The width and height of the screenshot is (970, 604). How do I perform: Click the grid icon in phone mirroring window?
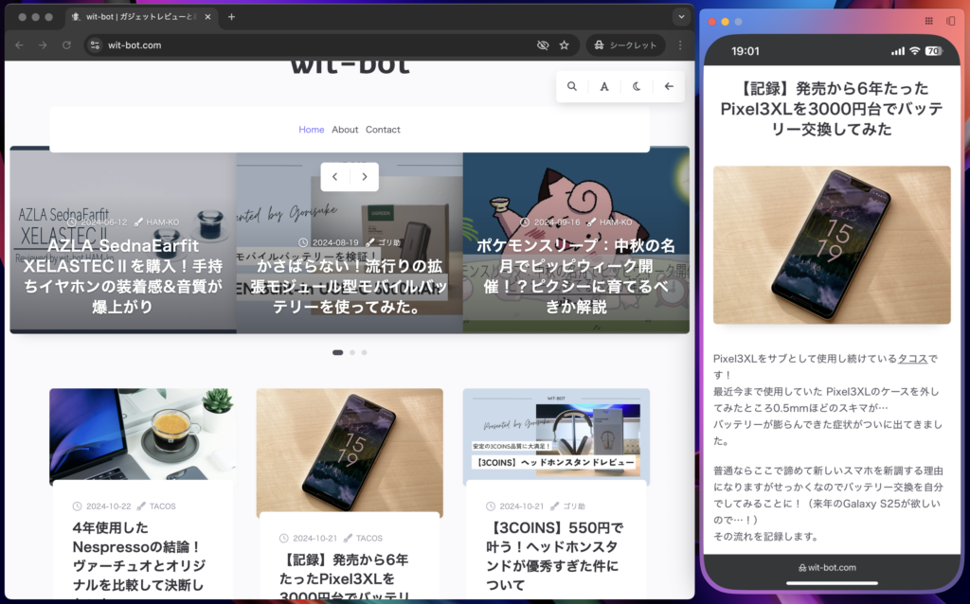(928, 20)
